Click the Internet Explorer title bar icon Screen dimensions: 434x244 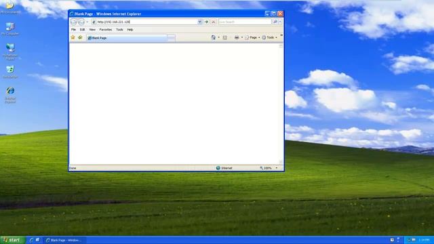pyautogui.click(x=72, y=14)
